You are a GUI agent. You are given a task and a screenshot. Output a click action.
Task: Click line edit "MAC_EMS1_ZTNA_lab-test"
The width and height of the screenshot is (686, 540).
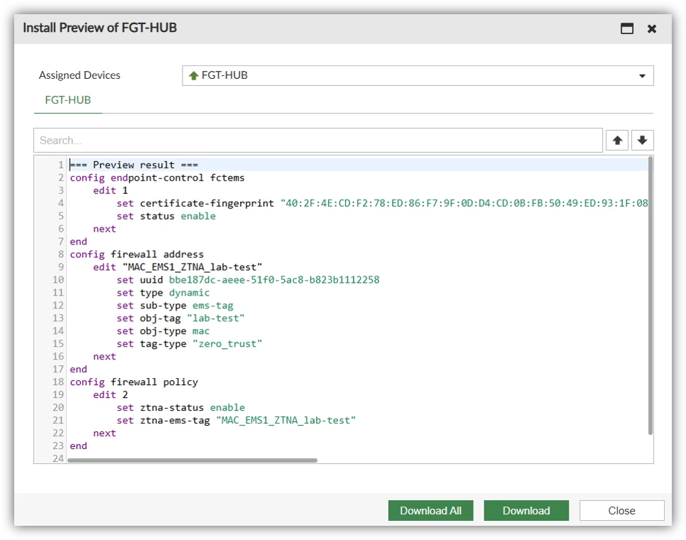click(178, 267)
